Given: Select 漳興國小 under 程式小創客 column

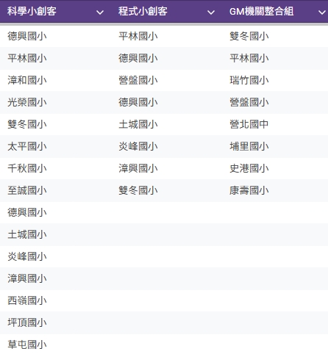Looking at the screenshot, I should (138, 168).
